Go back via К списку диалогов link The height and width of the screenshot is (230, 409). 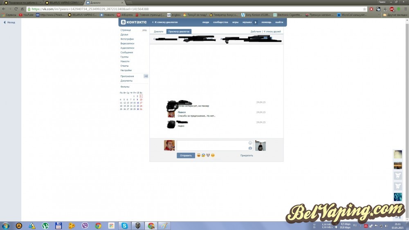[x=165, y=22]
